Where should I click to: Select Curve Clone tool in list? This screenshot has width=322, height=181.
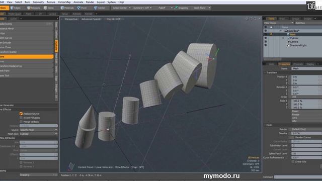tap(27, 47)
